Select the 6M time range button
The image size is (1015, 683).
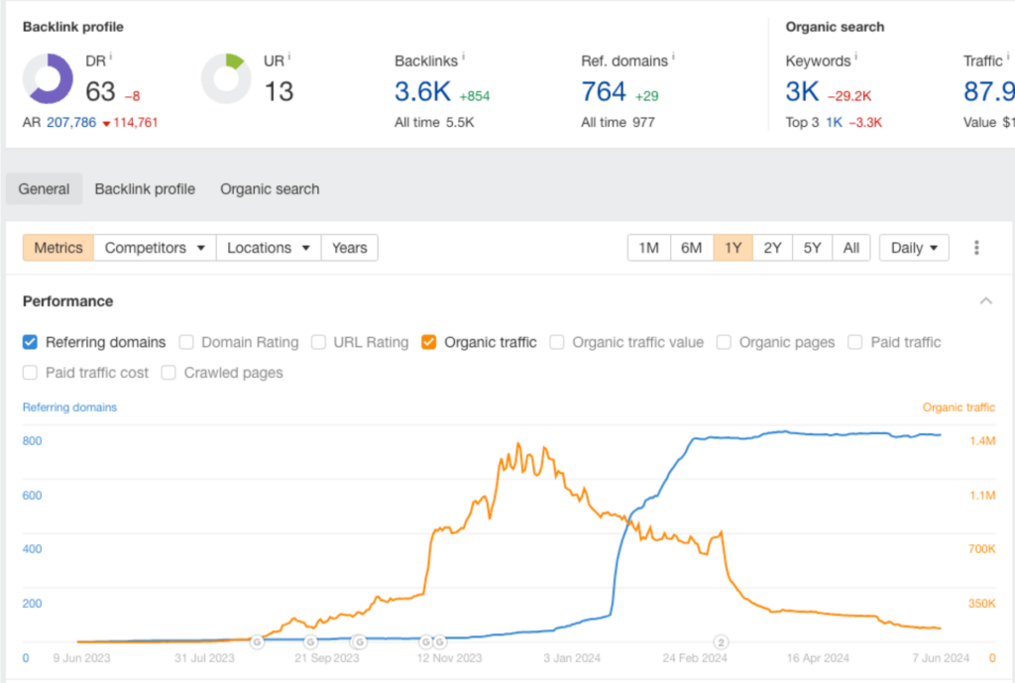[x=692, y=247]
